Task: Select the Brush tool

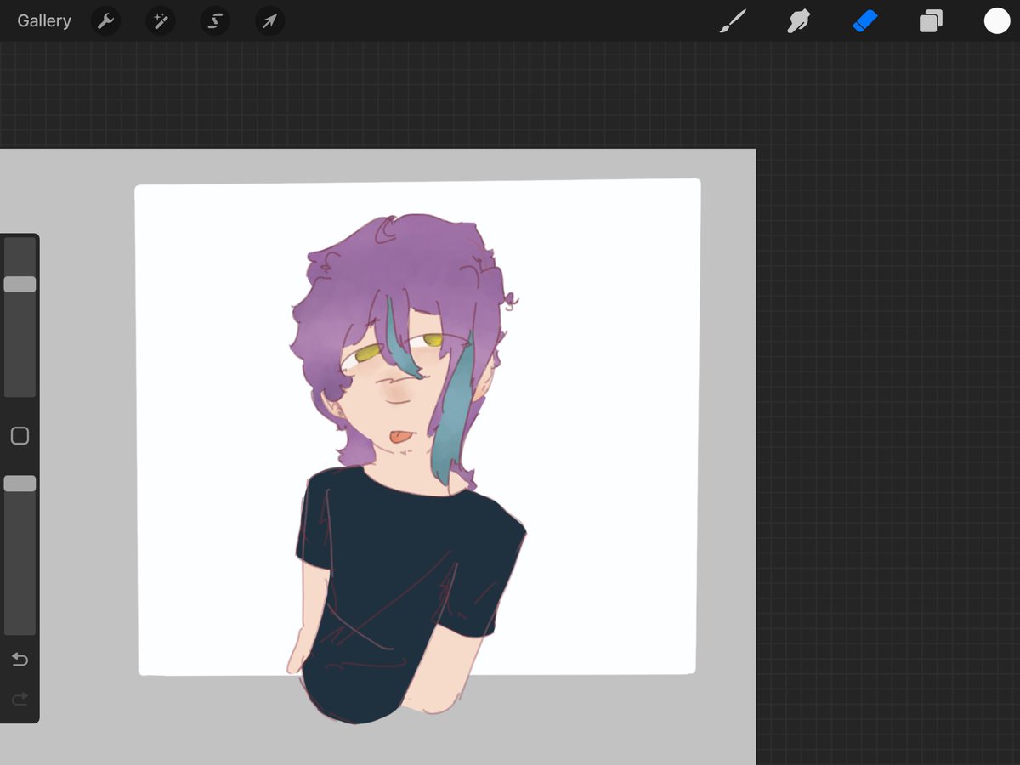Action: point(732,21)
